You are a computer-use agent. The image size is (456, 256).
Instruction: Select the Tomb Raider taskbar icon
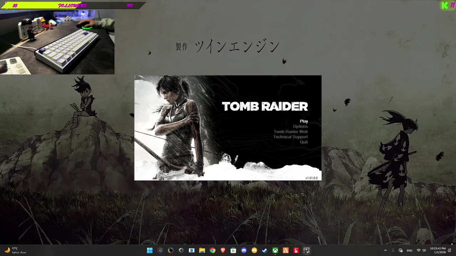tap(306, 250)
